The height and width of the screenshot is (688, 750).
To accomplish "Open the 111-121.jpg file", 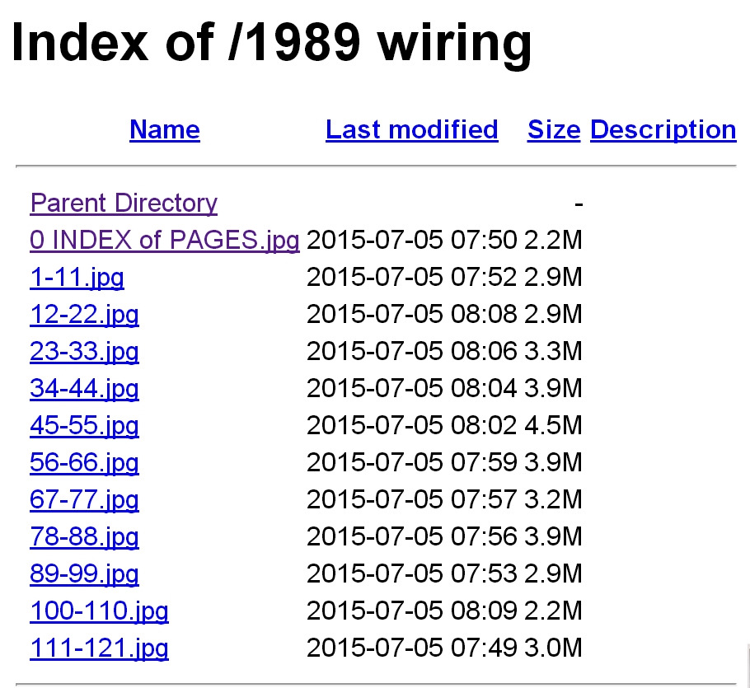I will (x=99, y=648).
